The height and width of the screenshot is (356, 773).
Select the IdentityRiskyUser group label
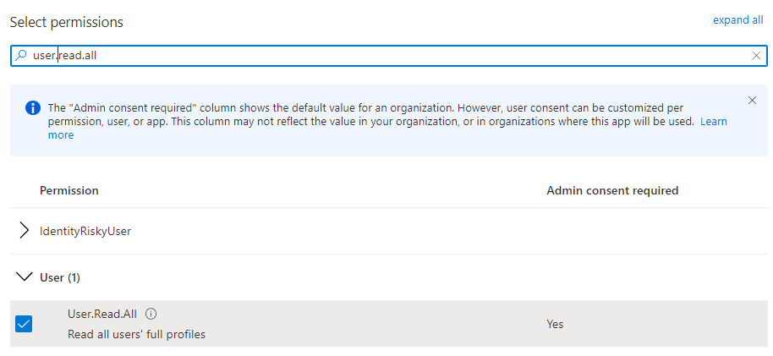85,231
